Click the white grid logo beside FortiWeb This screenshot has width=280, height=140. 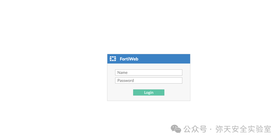point(113,59)
